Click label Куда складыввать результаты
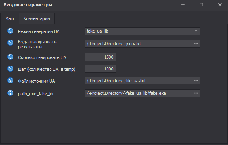 (37, 44)
